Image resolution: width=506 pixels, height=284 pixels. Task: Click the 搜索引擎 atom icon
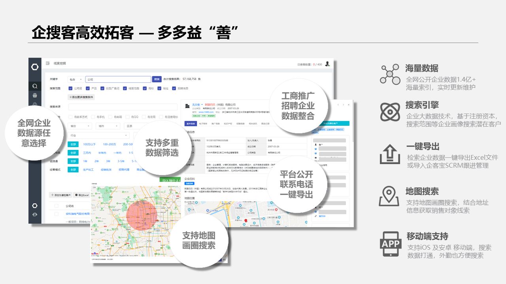[x=390, y=112]
